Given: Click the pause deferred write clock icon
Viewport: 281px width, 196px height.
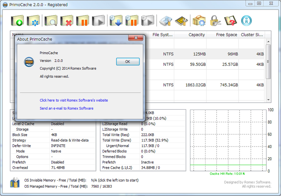Looking at the screenshot, I should tap(132, 21).
